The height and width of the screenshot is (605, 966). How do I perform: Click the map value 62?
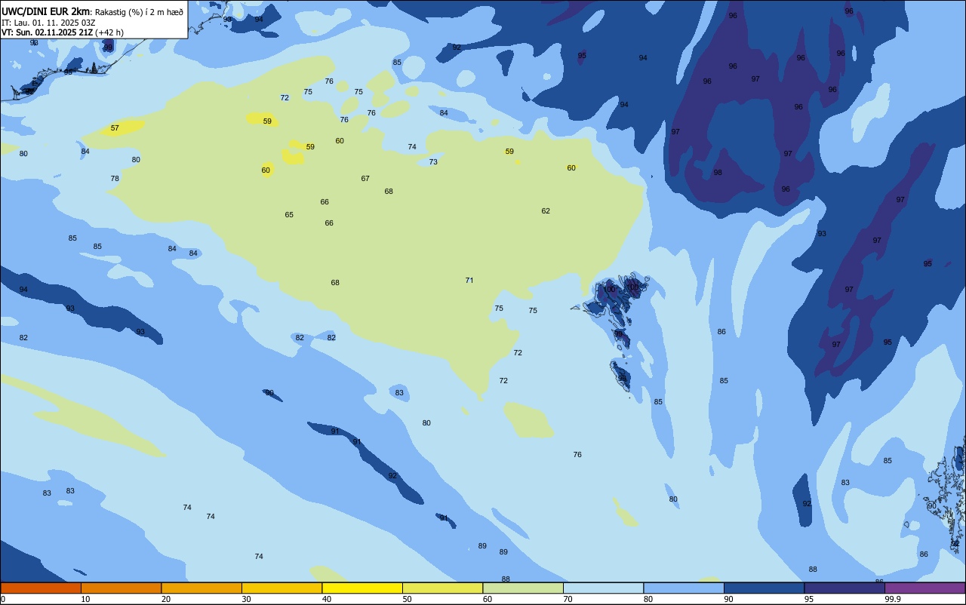tap(546, 211)
